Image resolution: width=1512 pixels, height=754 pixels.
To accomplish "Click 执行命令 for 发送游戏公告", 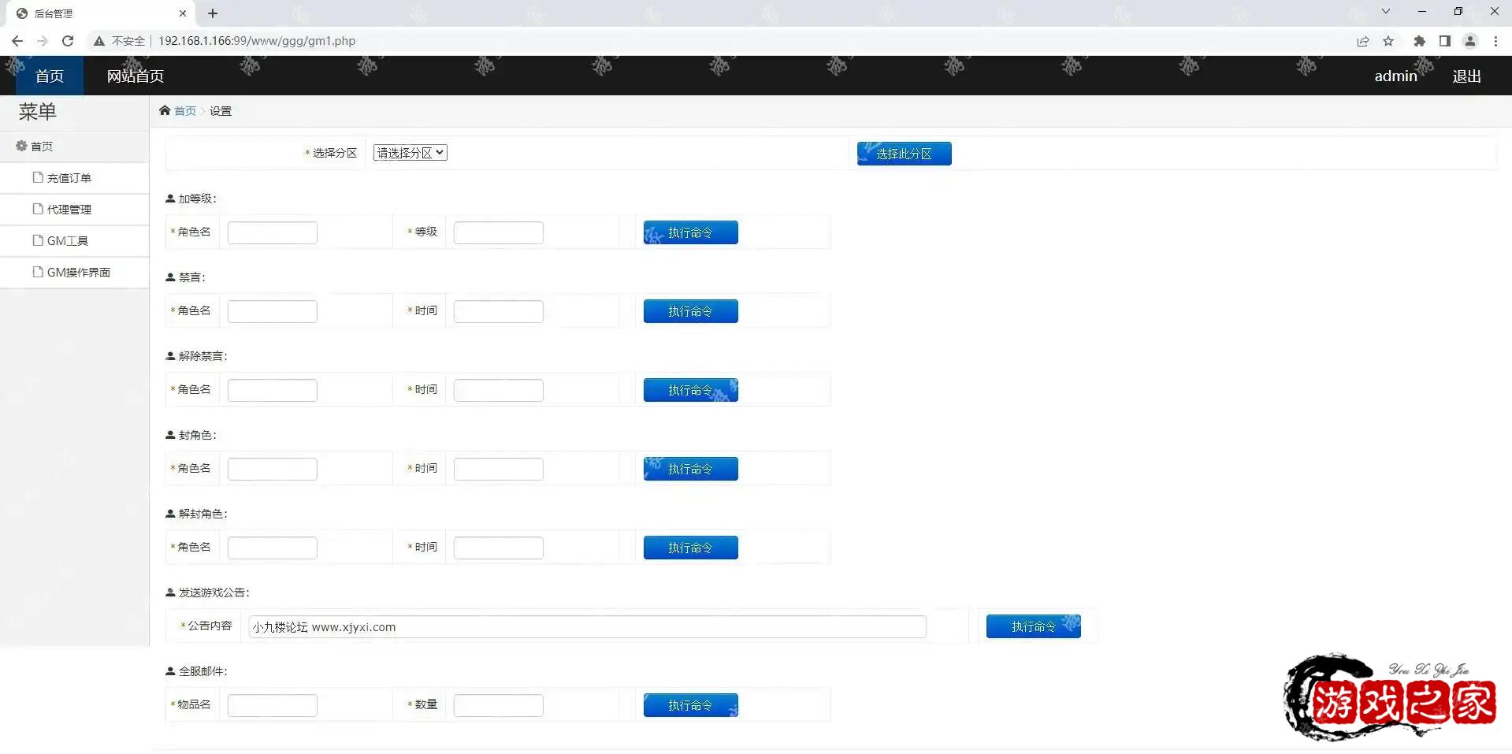I will point(1033,626).
